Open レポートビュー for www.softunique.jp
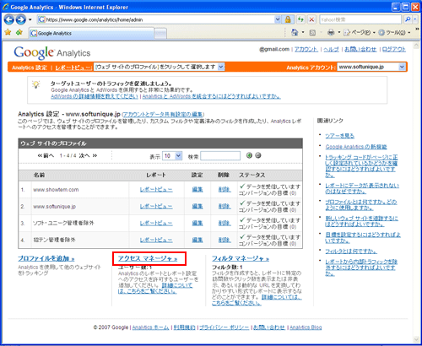 [156, 207]
